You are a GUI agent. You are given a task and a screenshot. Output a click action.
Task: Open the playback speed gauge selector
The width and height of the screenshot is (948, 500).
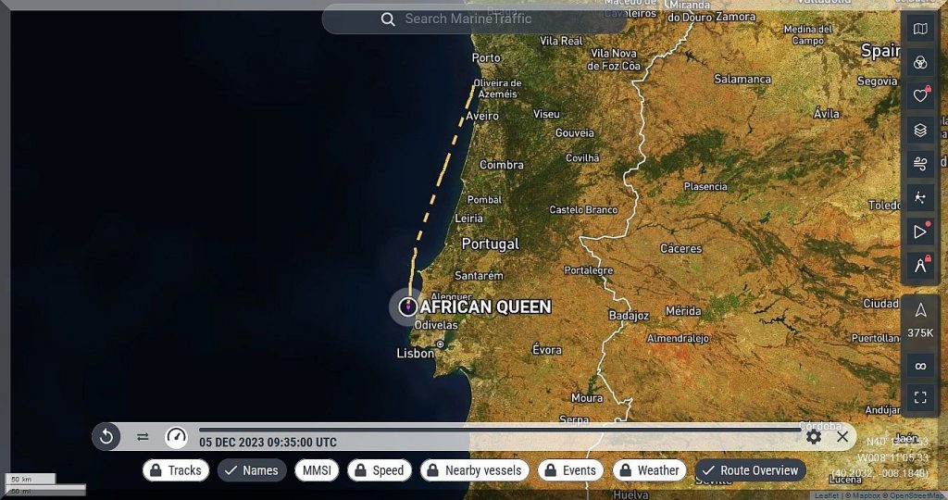[176, 436]
